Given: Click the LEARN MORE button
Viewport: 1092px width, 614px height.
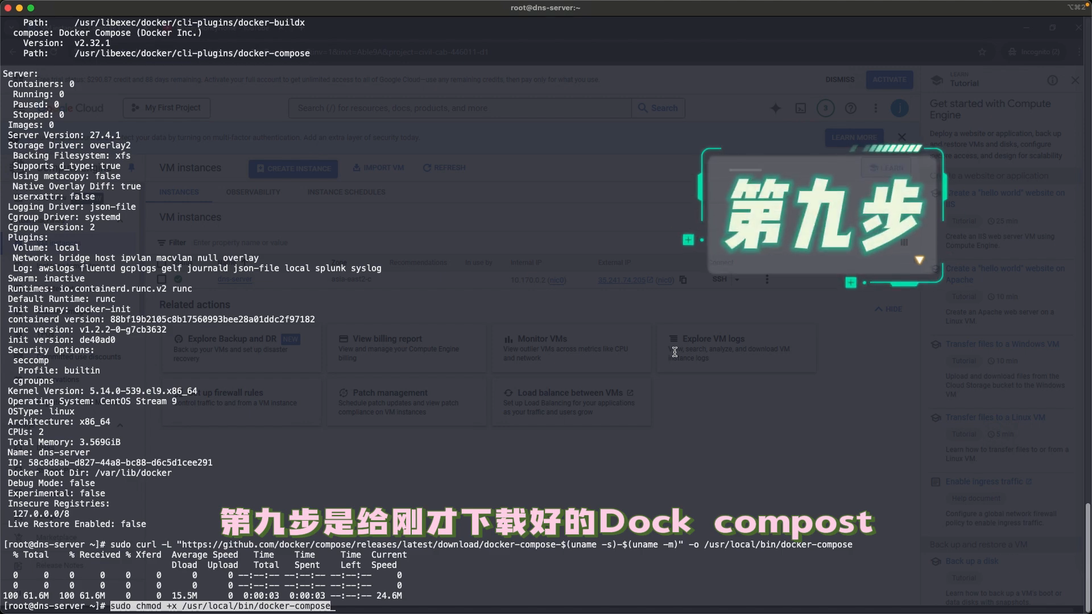Looking at the screenshot, I should click(854, 137).
